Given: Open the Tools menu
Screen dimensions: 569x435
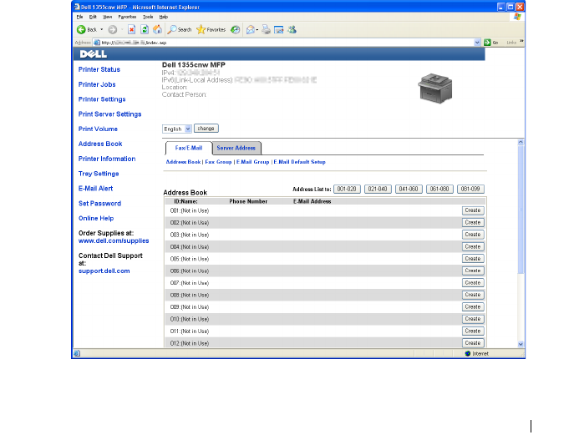Looking at the screenshot, I should pyautogui.click(x=148, y=17).
